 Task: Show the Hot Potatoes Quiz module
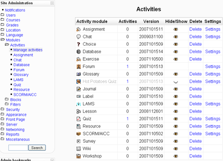click(x=176, y=82)
